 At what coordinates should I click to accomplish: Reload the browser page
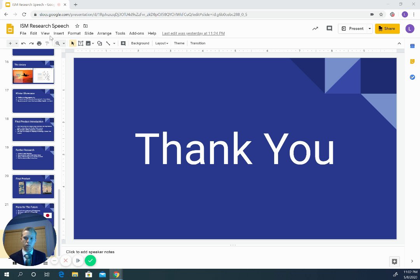coord(24,14)
